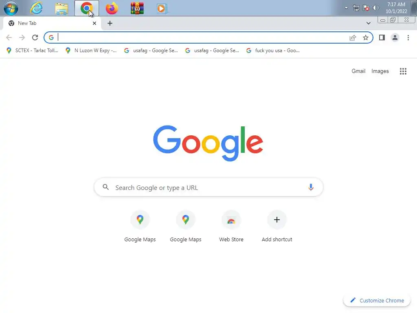Launch Internet Explorer from the taskbar
The height and width of the screenshot is (313, 417).
click(36, 8)
